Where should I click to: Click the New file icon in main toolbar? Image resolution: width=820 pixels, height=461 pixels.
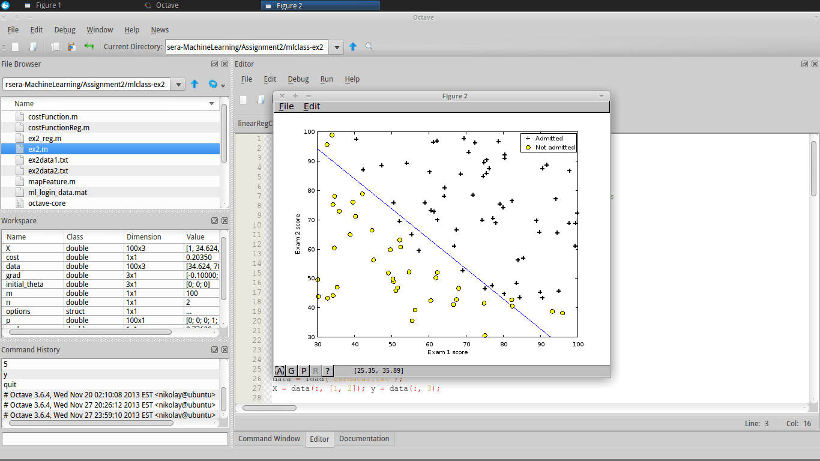click(x=16, y=46)
